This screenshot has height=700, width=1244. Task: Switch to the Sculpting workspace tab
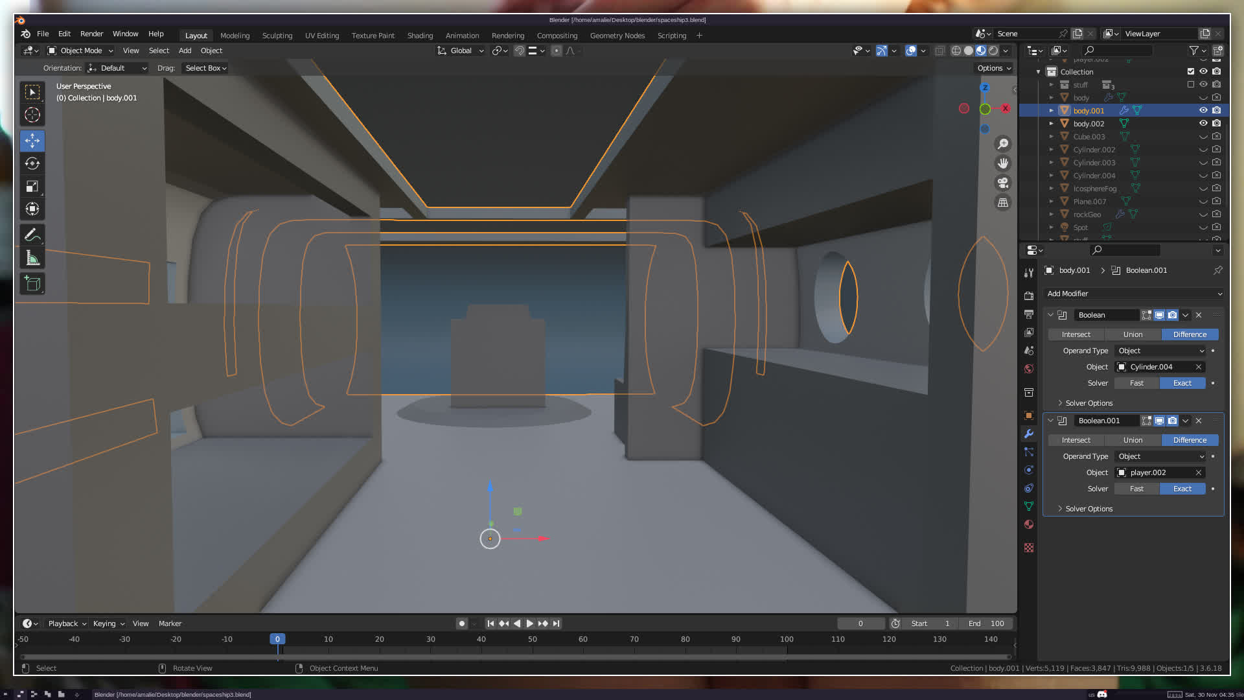click(277, 36)
